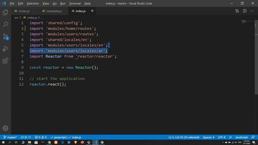
Task: Change end of line sequence LF
Action: coord(230,137)
